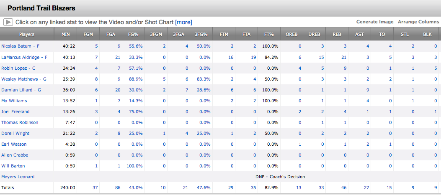The height and width of the screenshot is (195, 441).
Task: Click Damian Lillard's name
Action: point(21,90)
